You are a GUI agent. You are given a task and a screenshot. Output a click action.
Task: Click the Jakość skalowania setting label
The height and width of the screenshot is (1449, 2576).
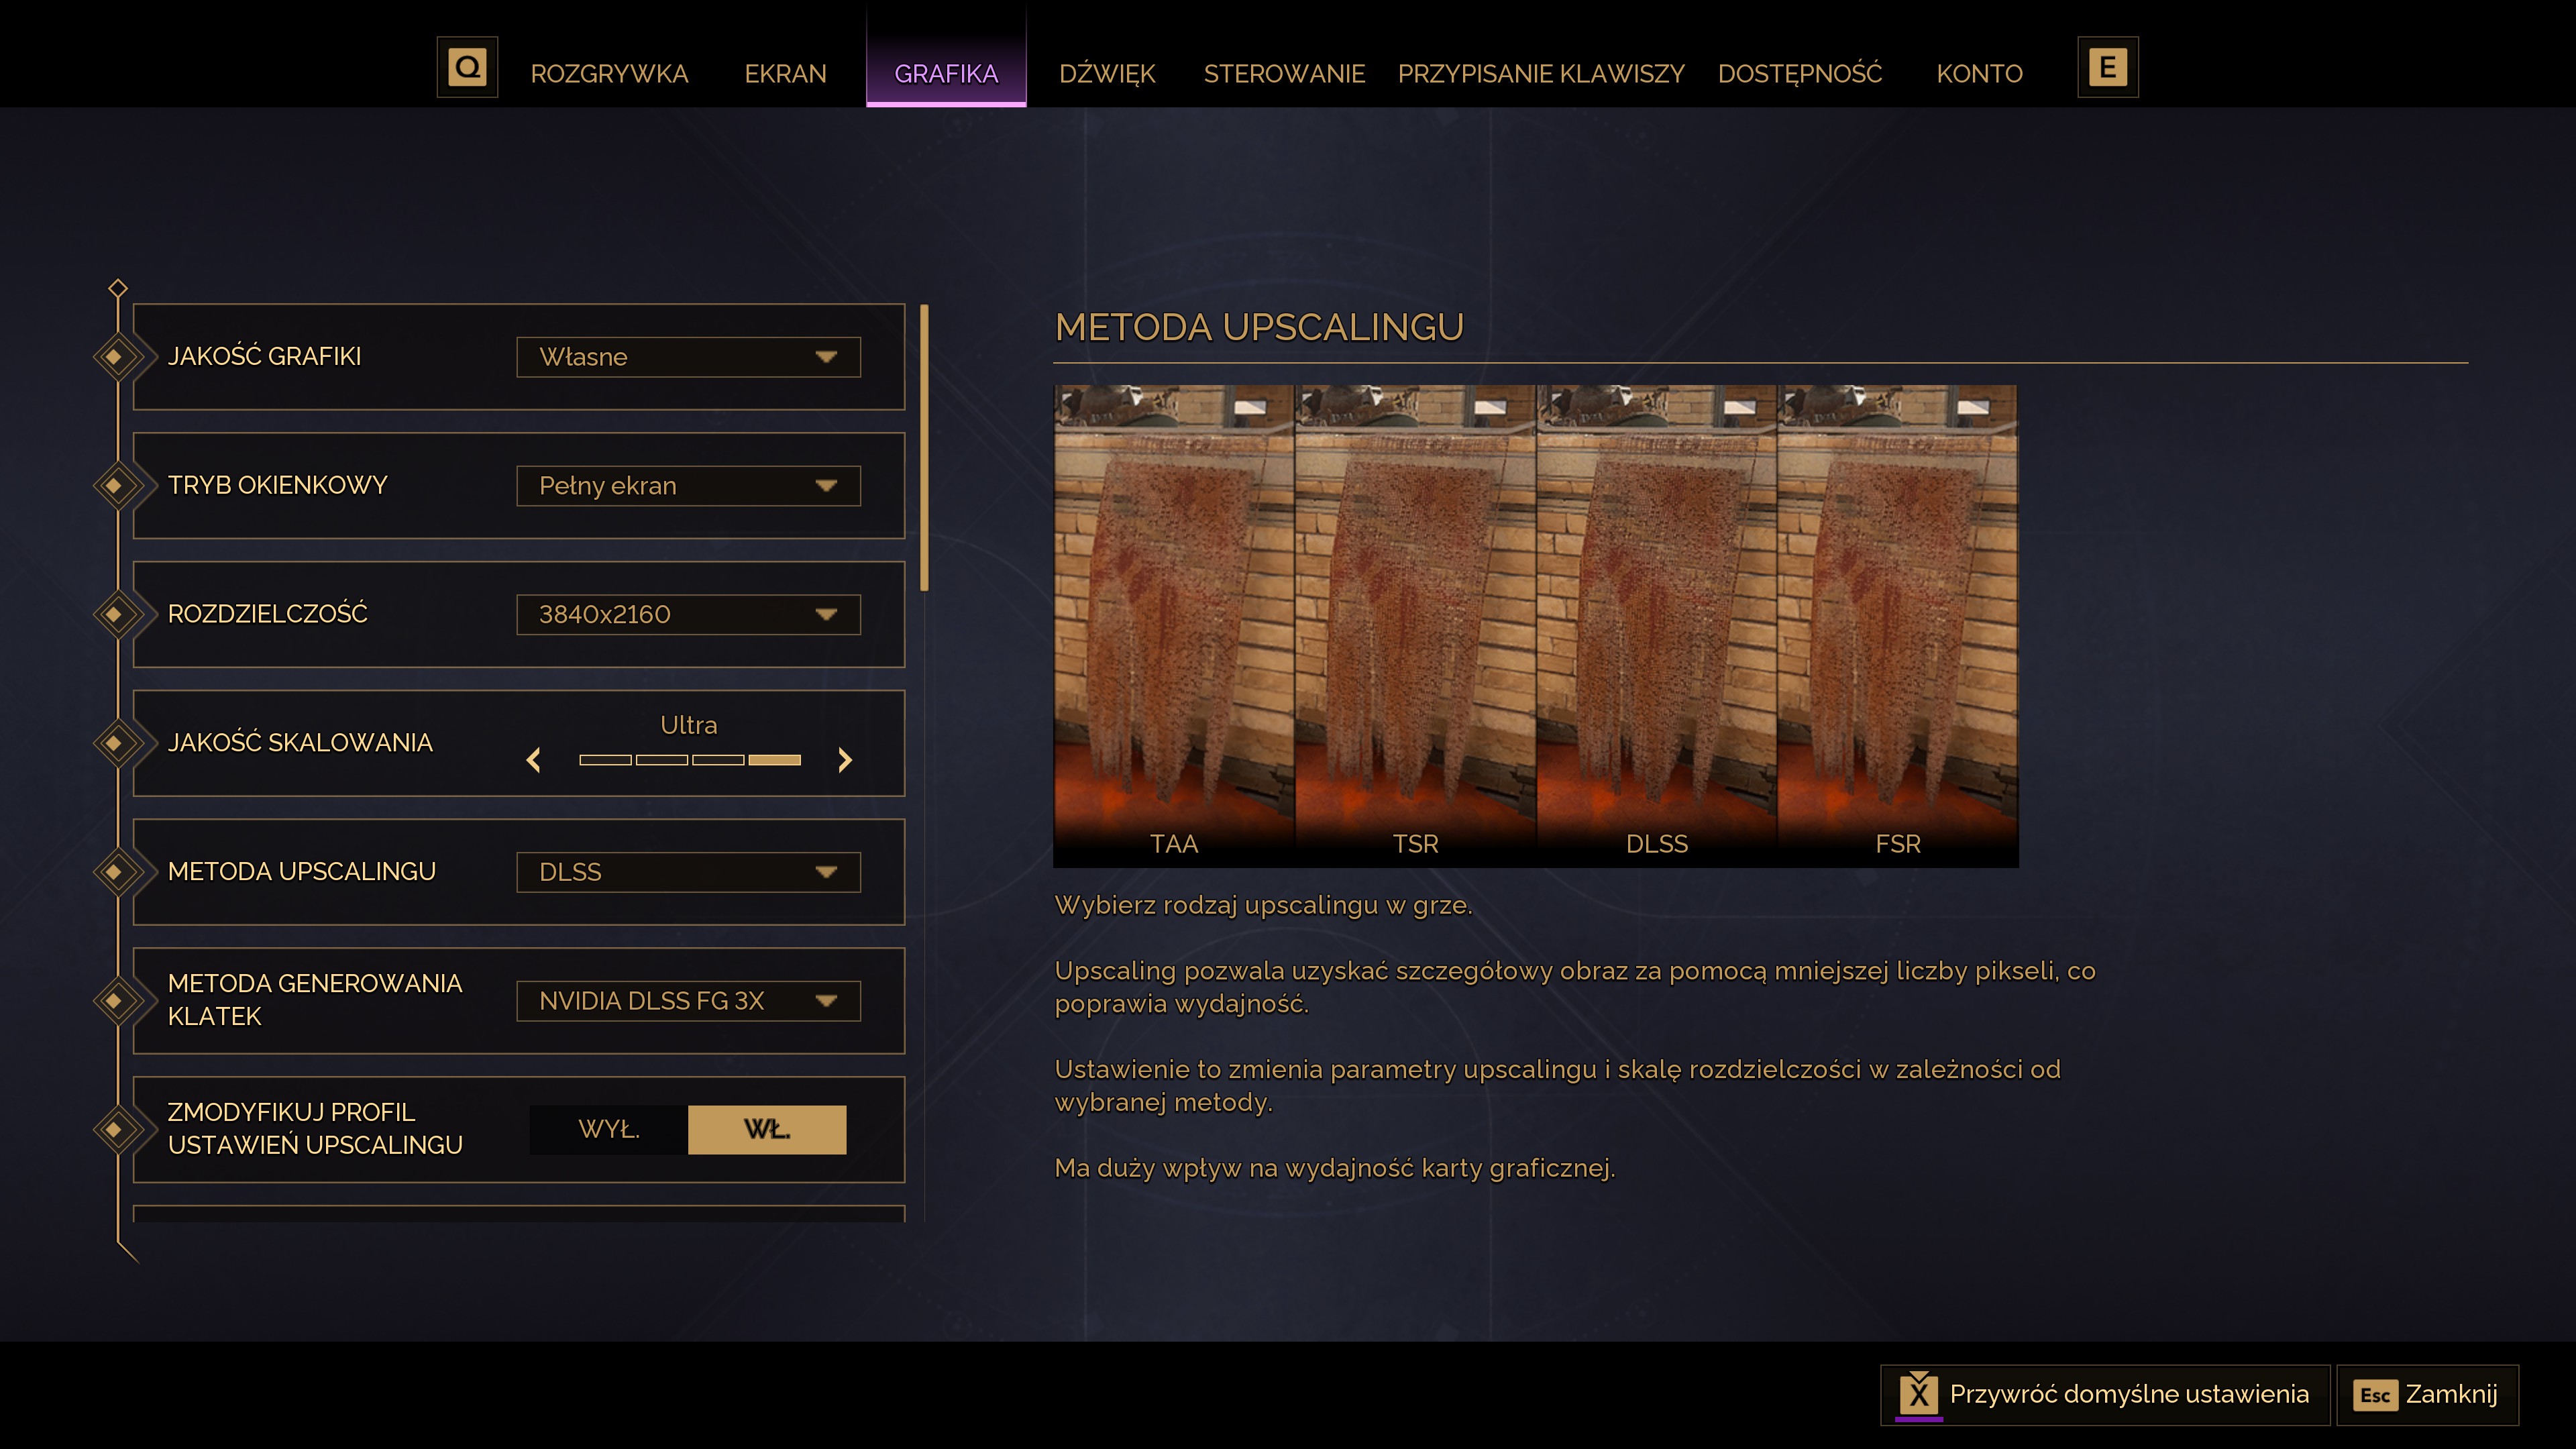(x=300, y=742)
